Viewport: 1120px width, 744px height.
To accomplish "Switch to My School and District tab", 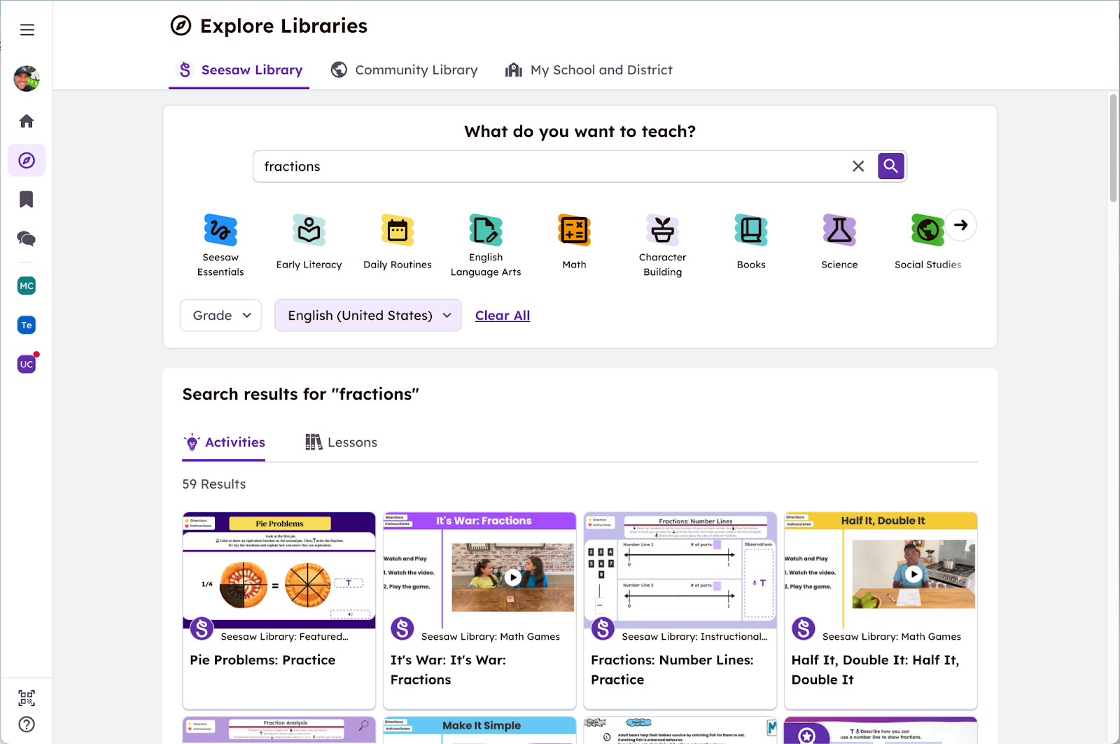I will tap(589, 70).
